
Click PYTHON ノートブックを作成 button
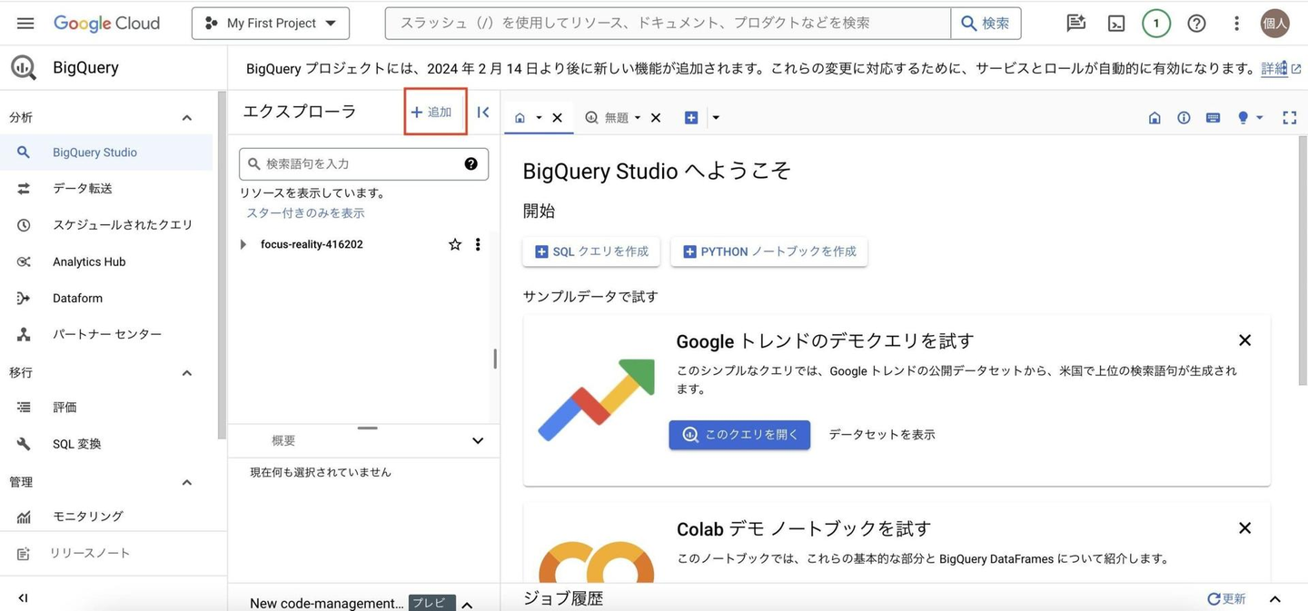pyautogui.click(x=769, y=251)
